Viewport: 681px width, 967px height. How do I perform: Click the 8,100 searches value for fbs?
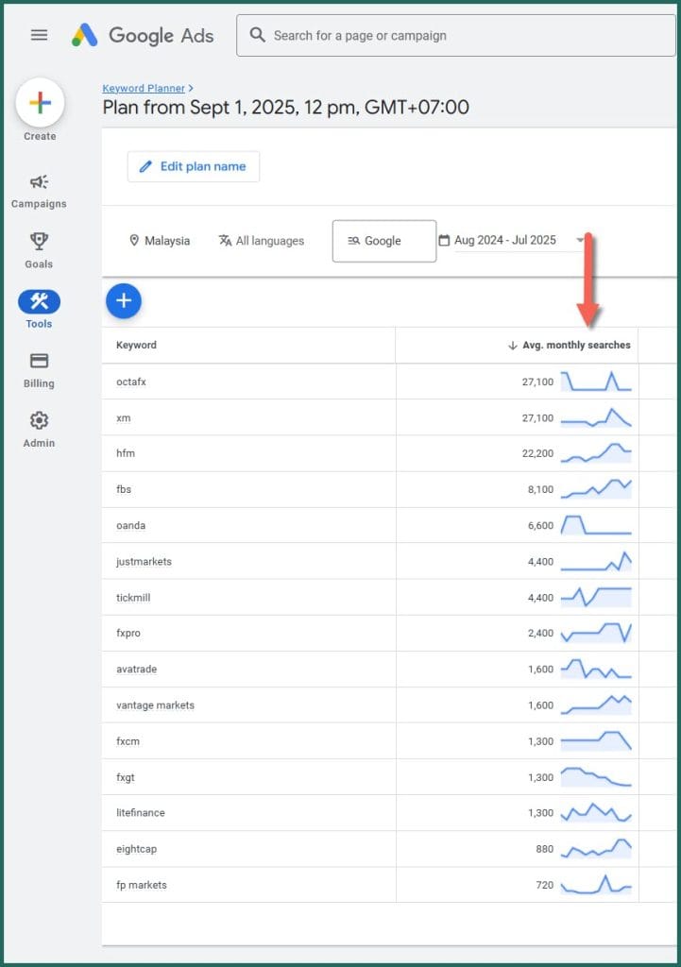click(x=541, y=490)
